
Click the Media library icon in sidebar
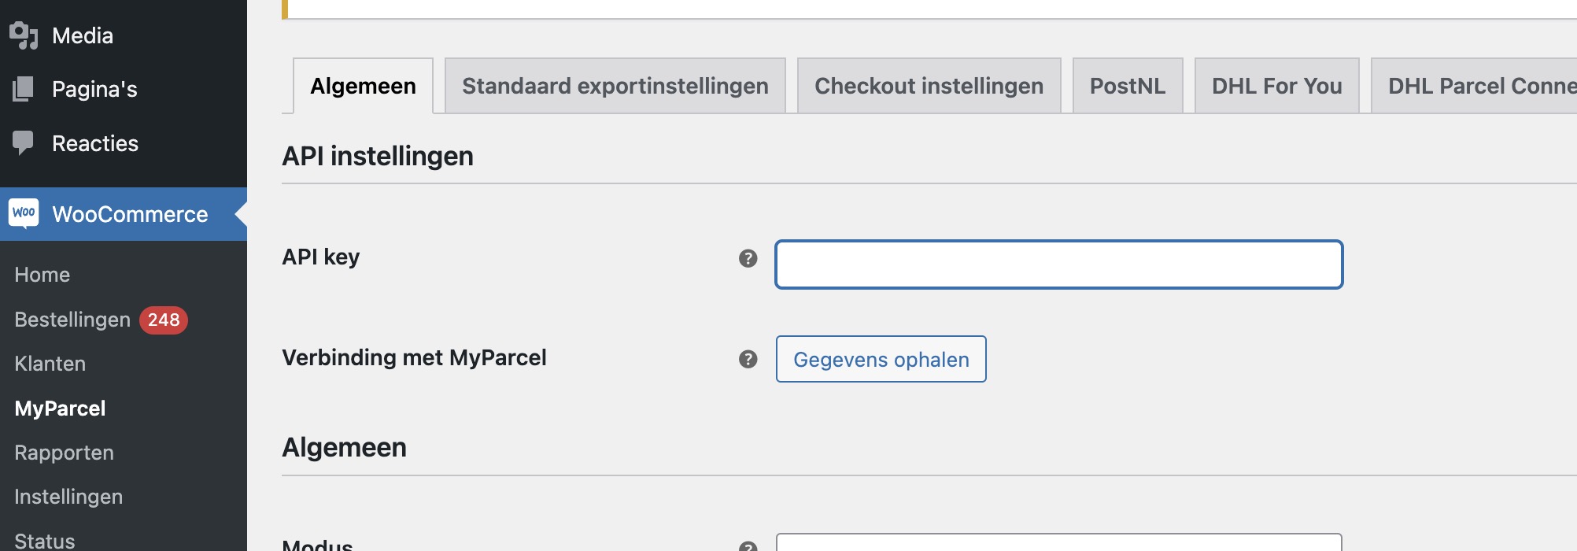click(x=24, y=35)
